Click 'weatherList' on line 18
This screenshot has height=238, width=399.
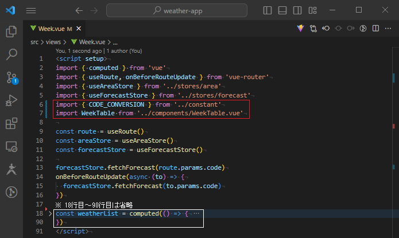pyautogui.click(x=98, y=213)
